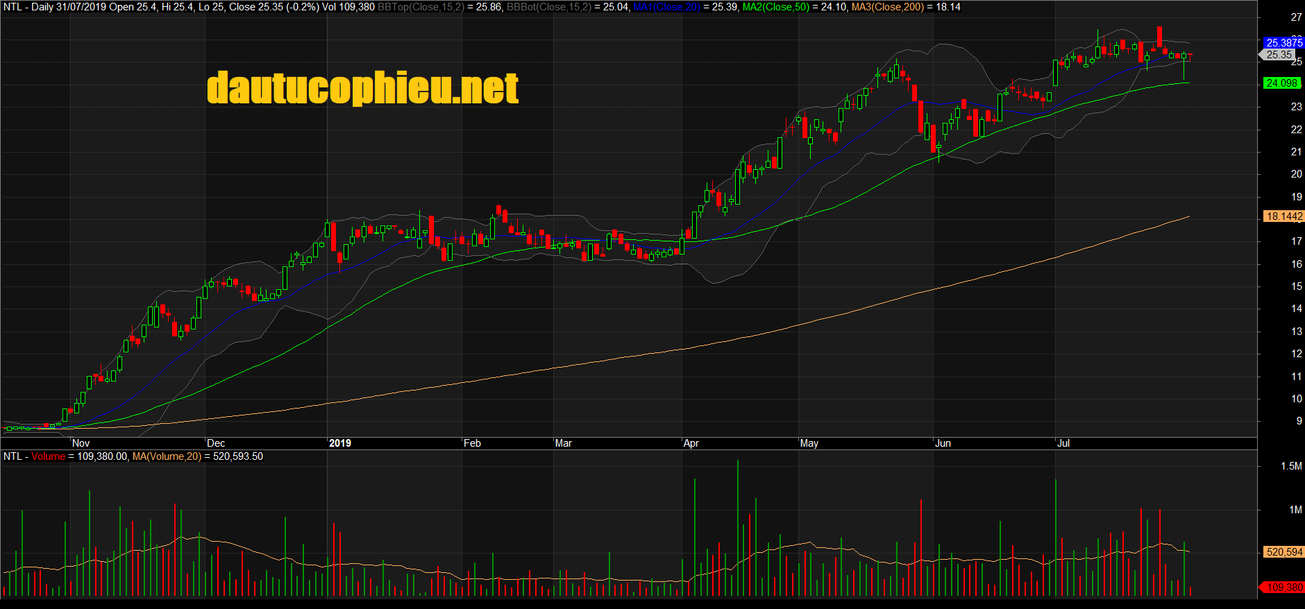
Task: Click the MA(Volume,20) = 520,593.50 label
Action: point(198,456)
